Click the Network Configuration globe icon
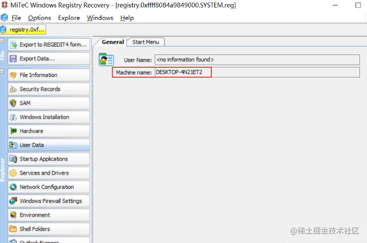 [13, 187]
